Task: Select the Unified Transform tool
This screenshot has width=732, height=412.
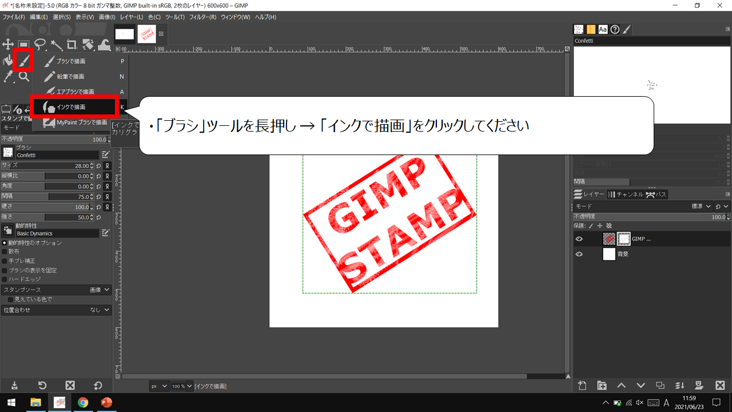Action: pos(88,44)
